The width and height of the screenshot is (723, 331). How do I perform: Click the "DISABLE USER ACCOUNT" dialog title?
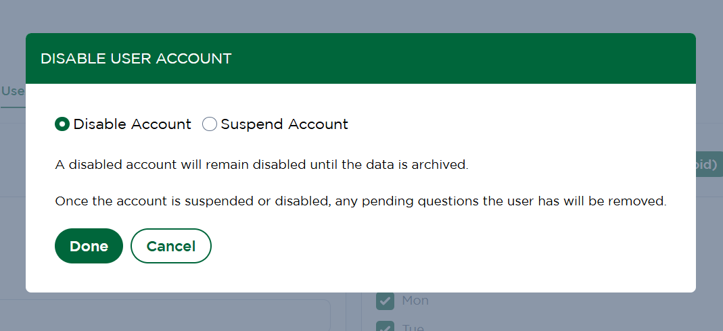click(136, 59)
